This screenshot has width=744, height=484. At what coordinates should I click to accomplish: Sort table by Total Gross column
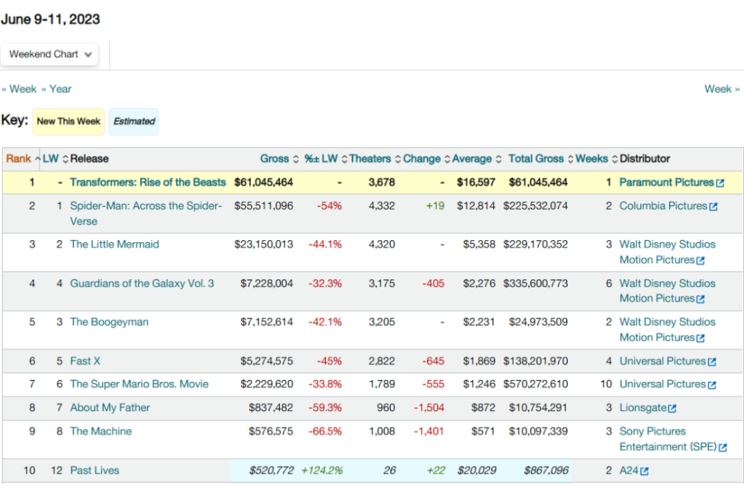(540, 159)
